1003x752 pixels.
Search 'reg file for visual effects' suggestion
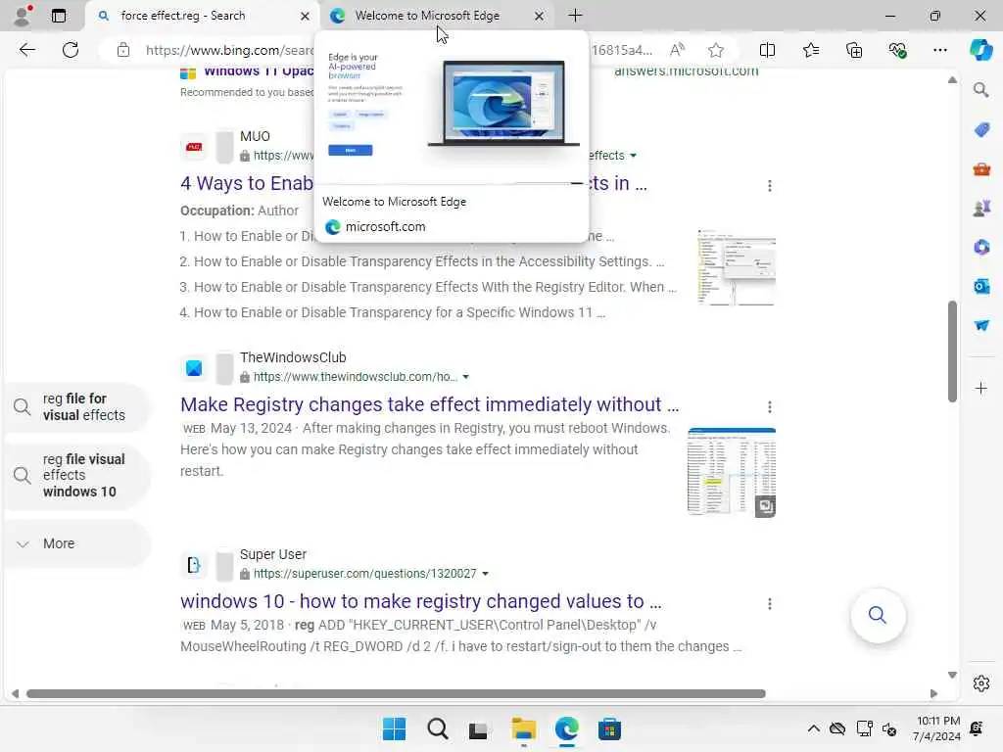pos(78,406)
